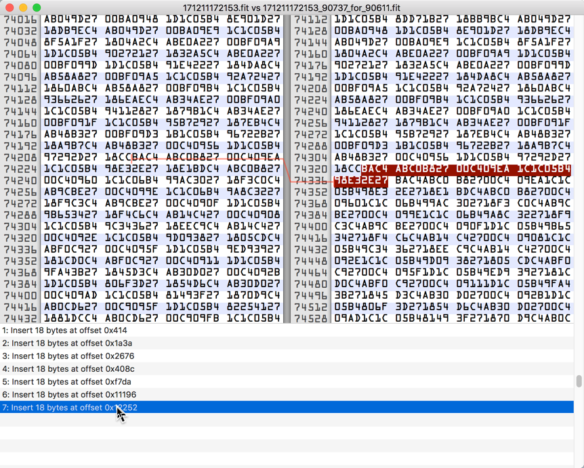Image resolution: width=584 pixels, height=468 pixels.
Task: Minimize the window using yellow button
Action: click(x=23, y=7)
